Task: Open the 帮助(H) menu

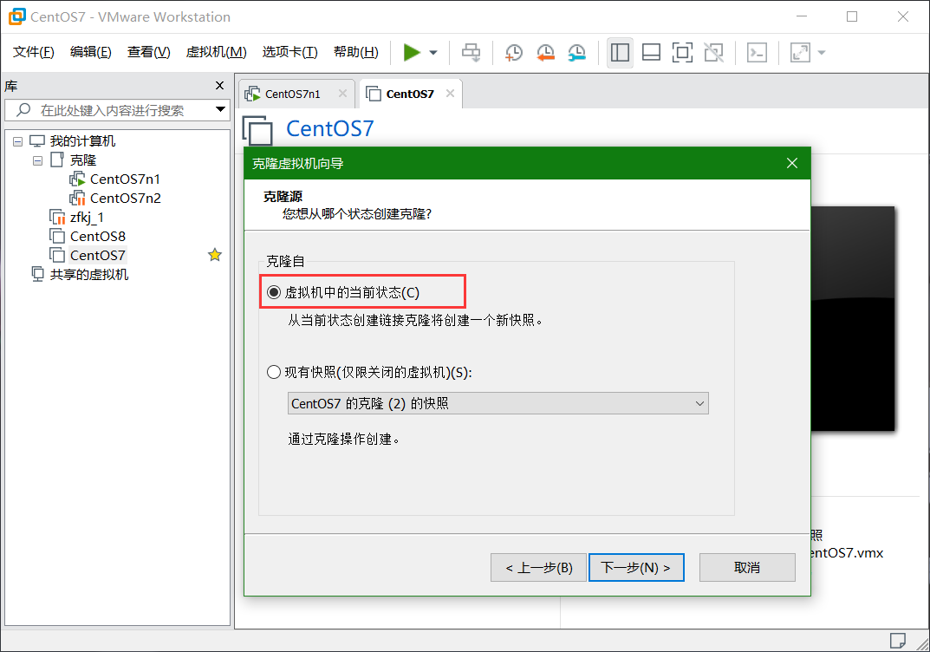Action: click(356, 52)
